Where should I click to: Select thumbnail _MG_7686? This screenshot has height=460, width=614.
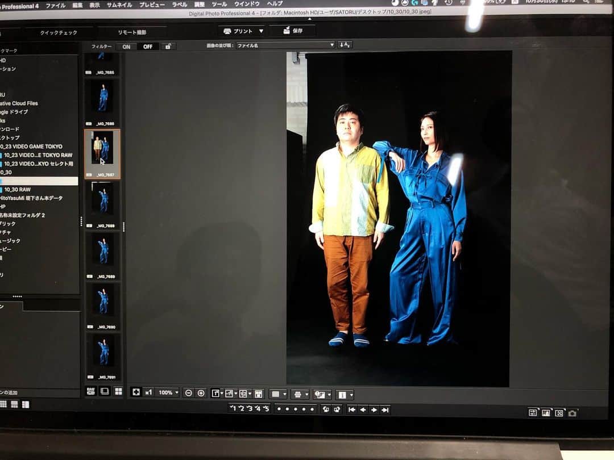point(102,102)
